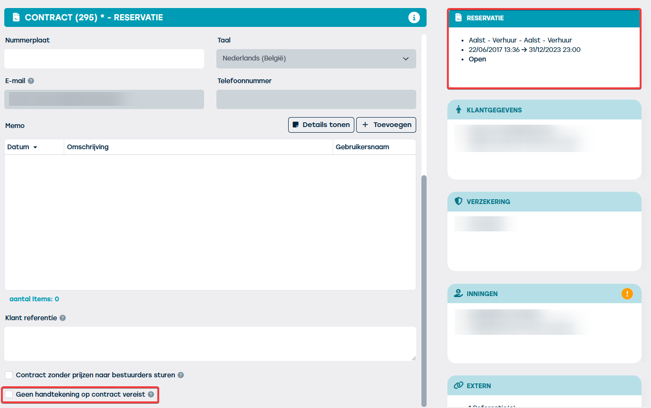This screenshot has width=651, height=408.
Task: Click the Klant referentie help icon
Action: coord(62,318)
